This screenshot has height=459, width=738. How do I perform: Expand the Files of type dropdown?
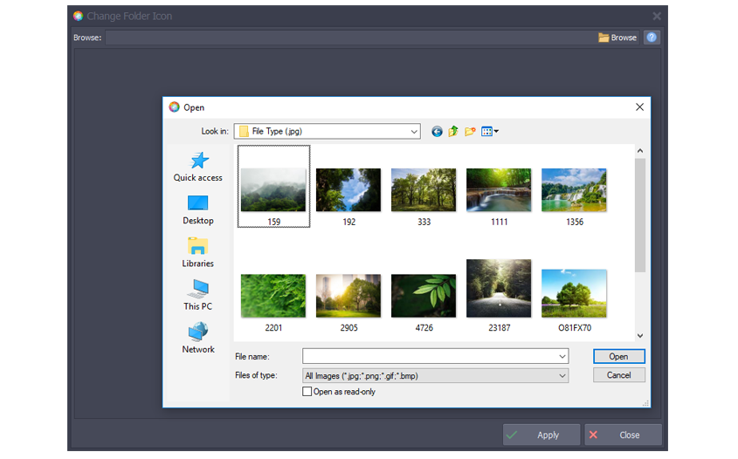point(562,376)
